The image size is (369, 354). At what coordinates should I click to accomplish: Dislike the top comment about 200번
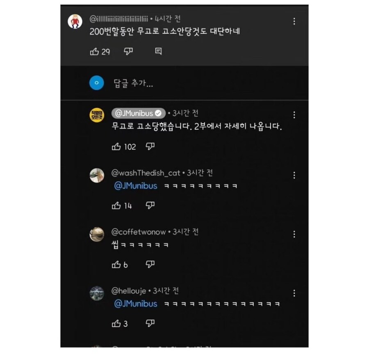128,51
